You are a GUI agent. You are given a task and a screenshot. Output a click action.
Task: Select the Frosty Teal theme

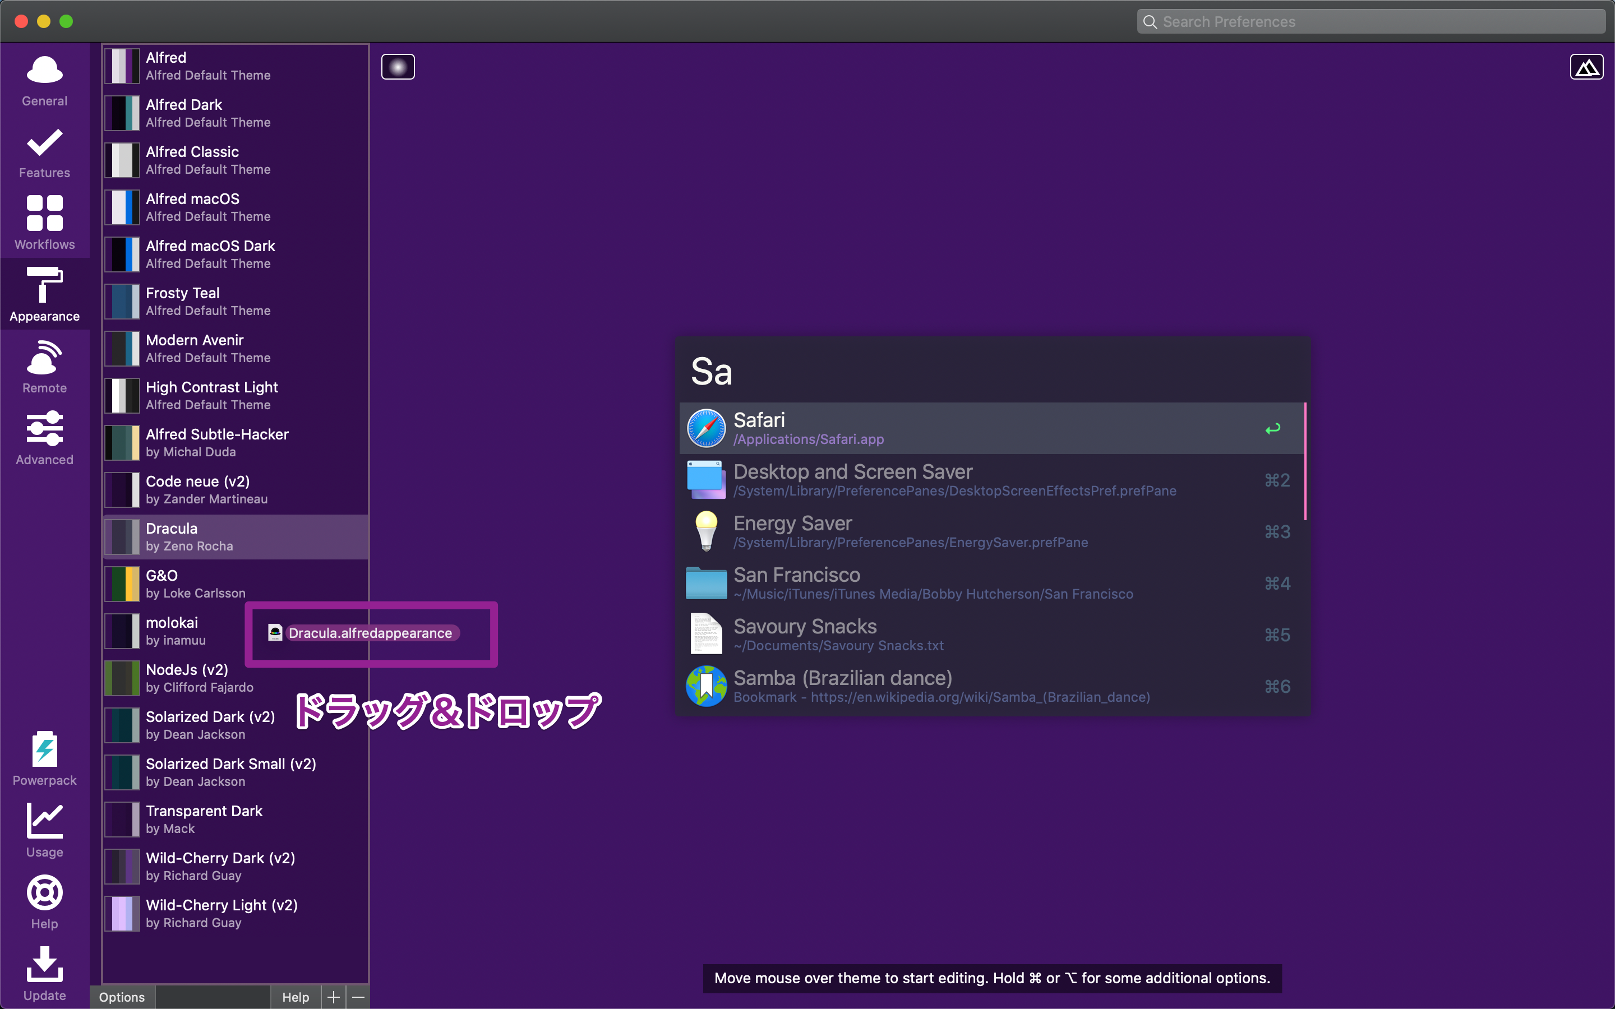click(x=236, y=302)
